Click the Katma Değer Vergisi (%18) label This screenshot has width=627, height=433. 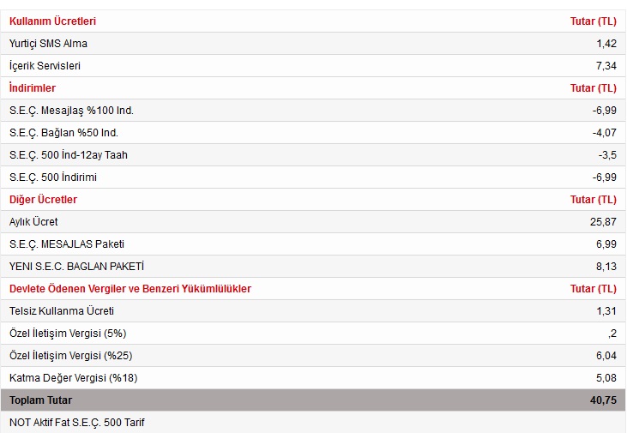click(x=74, y=377)
